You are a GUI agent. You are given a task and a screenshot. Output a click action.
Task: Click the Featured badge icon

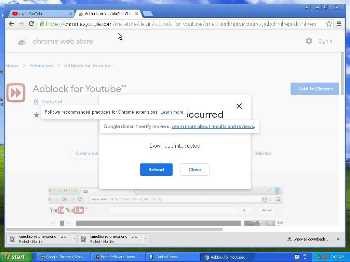36,102
